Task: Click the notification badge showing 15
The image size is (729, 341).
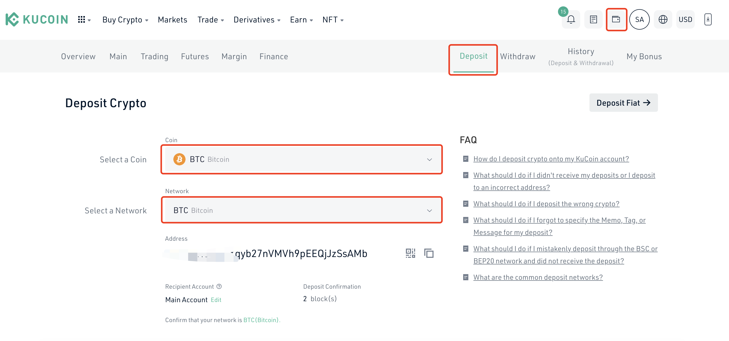Action: tap(563, 11)
